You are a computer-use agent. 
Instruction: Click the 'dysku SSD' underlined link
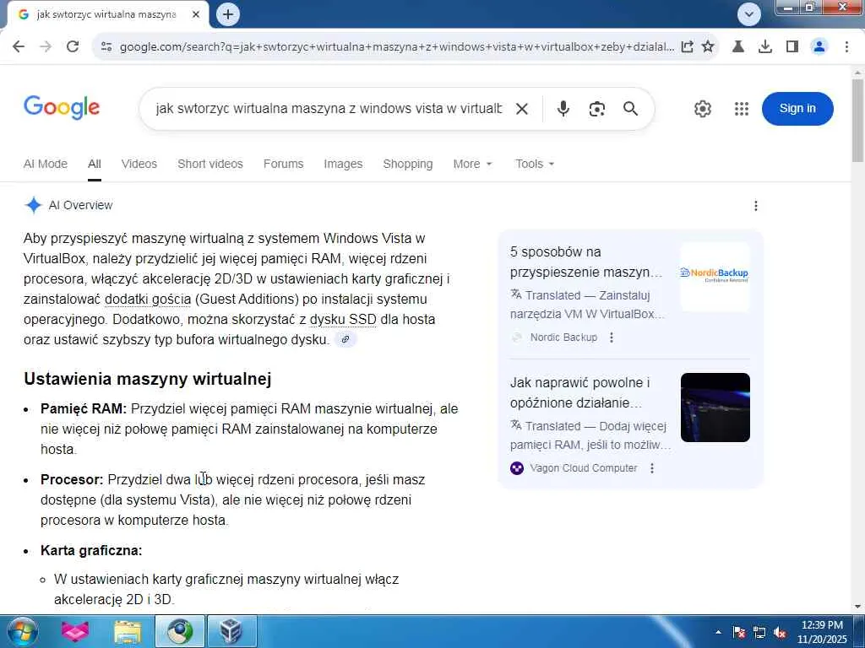click(343, 320)
